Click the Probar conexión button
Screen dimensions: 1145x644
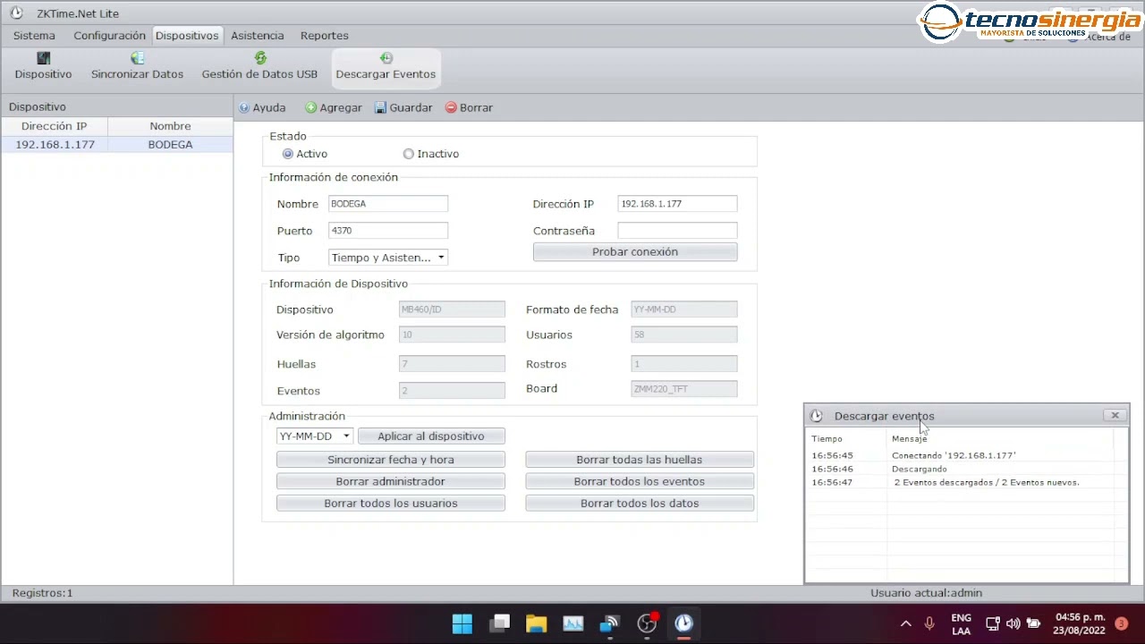click(635, 252)
